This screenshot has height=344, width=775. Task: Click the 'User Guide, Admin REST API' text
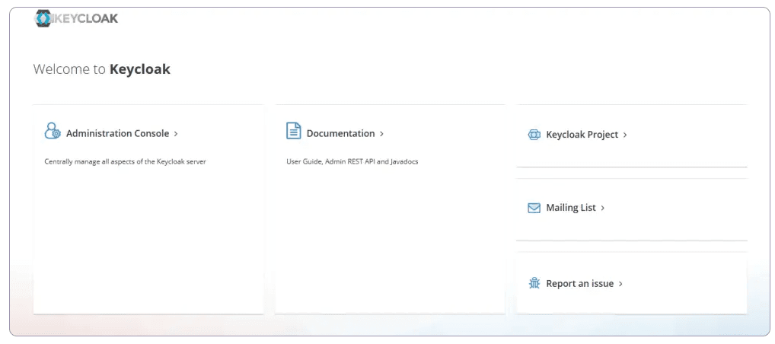click(352, 161)
